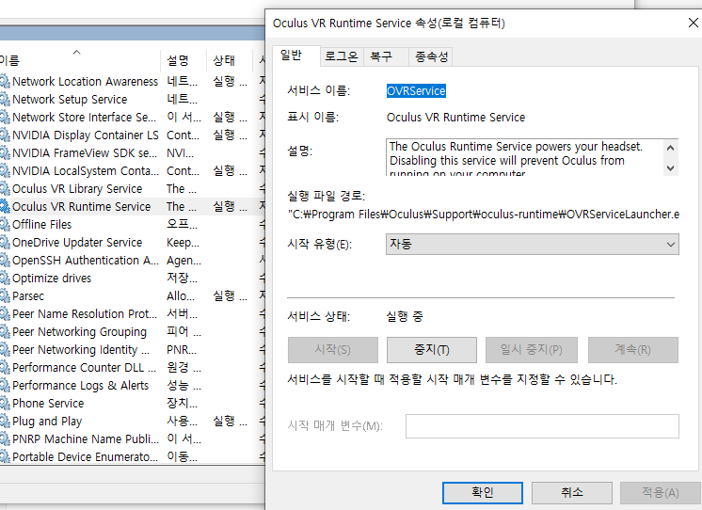Click gear icon beside Performance Counter DLL
The height and width of the screenshot is (510, 702).
pyautogui.click(x=5, y=368)
